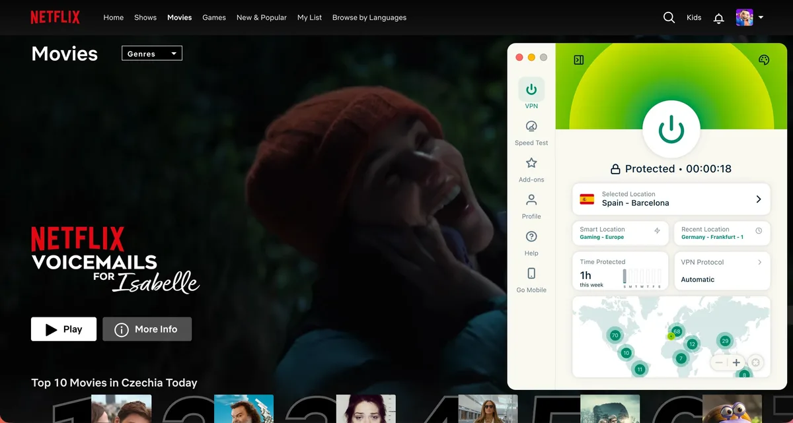Open the number 2 ranked movie thumbnail

(x=244, y=409)
